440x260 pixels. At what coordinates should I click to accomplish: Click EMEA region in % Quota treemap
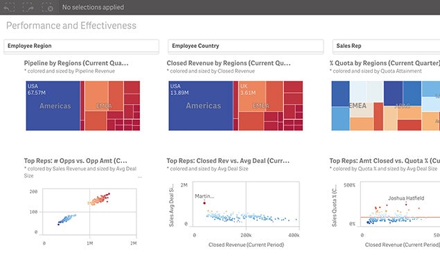[358, 105]
